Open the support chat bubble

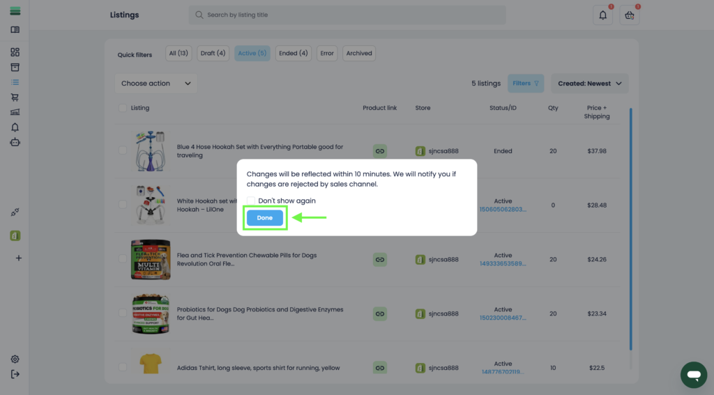(x=693, y=375)
